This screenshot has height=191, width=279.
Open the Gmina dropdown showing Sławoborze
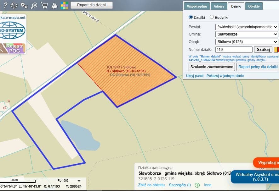(247, 34)
